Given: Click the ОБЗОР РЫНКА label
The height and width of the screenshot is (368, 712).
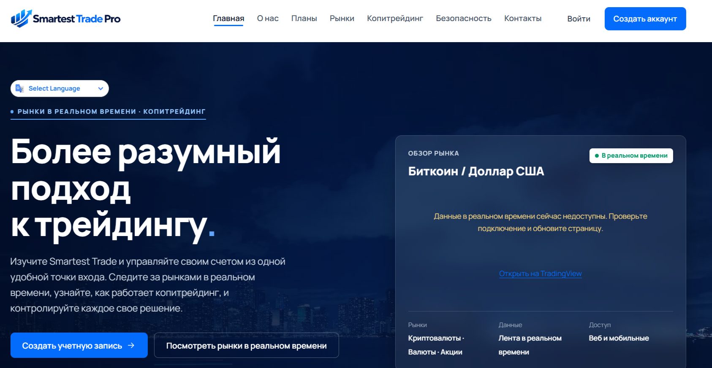Looking at the screenshot, I should pyautogui.click(x=433, y=153).
